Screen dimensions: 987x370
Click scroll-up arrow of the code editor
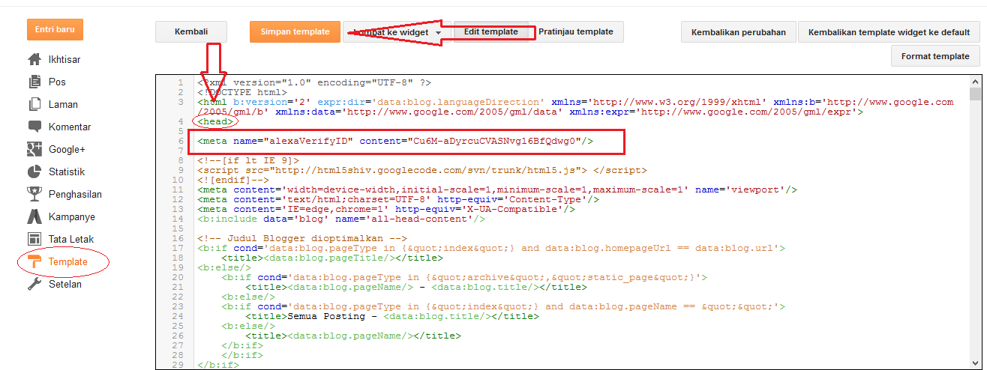(974, 81)
